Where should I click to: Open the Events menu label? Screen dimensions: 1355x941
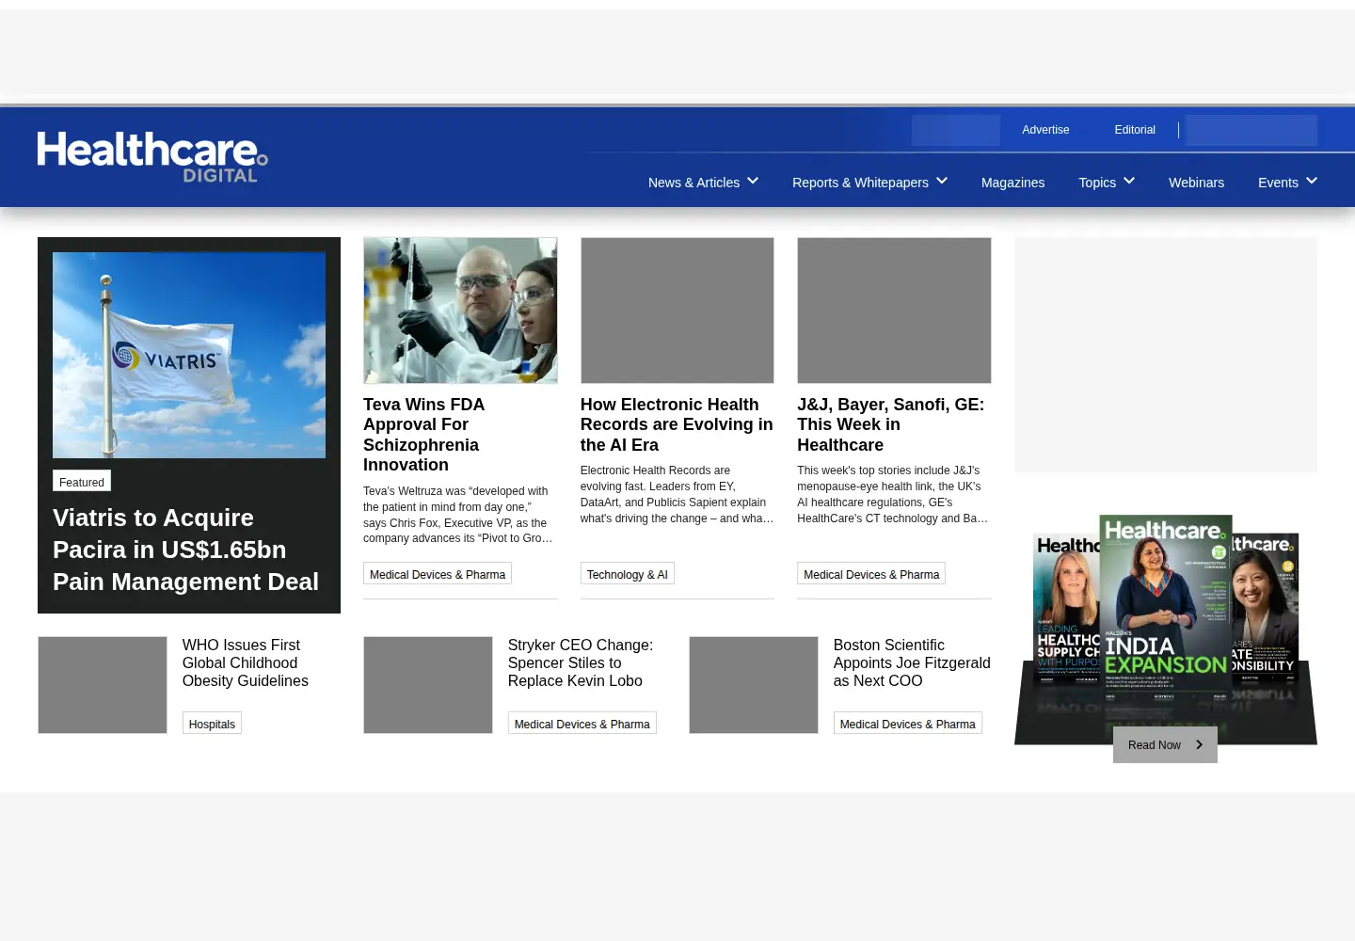1278,183
